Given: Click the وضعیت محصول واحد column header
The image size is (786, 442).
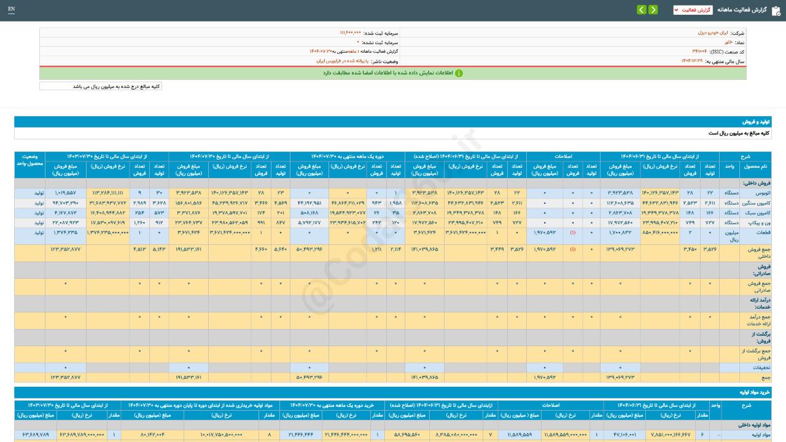Looking at the screenshot, I should pos(29,161).
